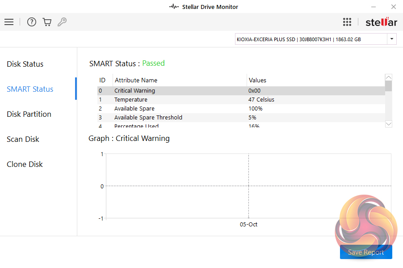Open the nine-dot apps grid icon
Viewport: 403px width, 268px height.
(x=347, y=22)
